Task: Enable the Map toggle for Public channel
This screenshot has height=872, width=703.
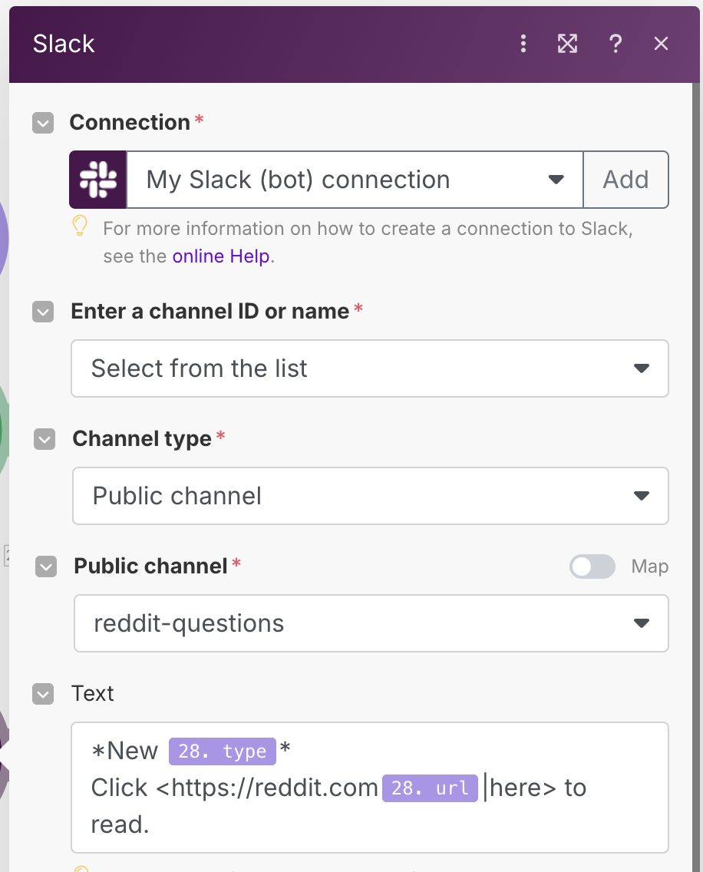Action: click(592, 566)
